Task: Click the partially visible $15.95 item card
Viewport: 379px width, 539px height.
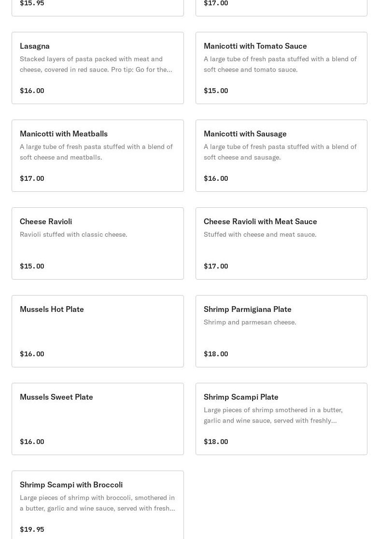Action: point(98,7)
